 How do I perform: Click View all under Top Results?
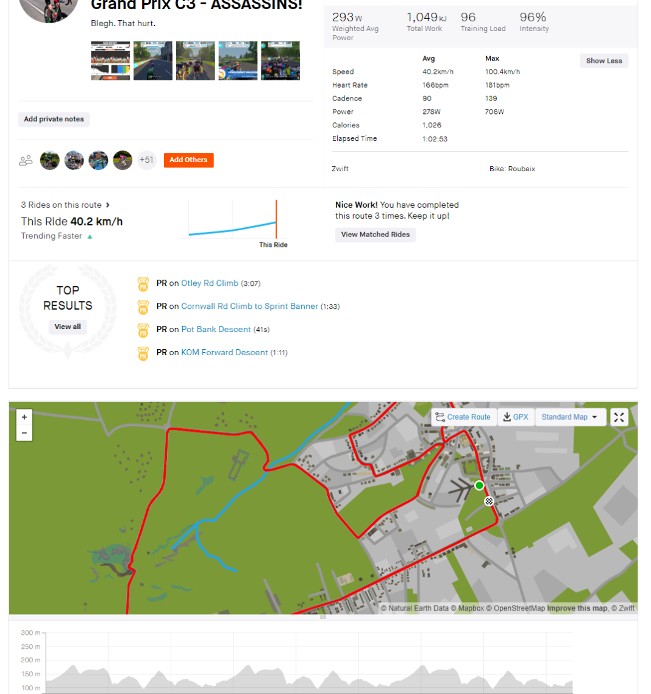click(67, 327)
